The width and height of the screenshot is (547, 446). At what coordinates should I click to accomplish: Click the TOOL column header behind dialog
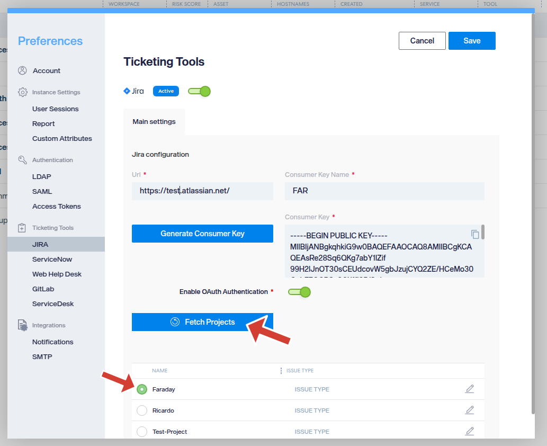tap(490, 4)
